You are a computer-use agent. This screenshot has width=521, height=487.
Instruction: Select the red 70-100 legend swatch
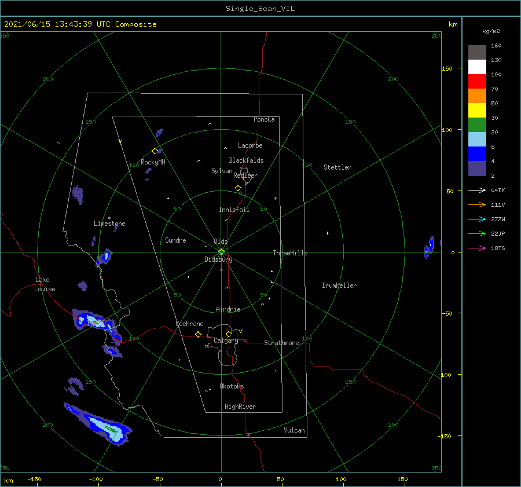(477, 82)
